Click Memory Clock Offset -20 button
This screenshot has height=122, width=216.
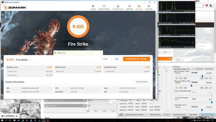(x=185, y=88)
